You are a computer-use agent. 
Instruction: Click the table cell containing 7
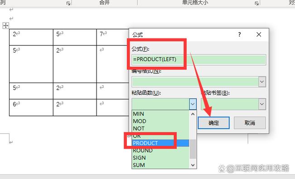(113, 37)
